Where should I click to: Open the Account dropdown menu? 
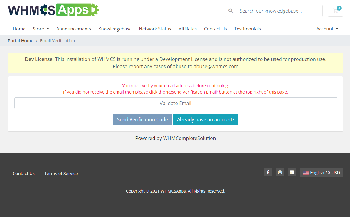[327, 29]
